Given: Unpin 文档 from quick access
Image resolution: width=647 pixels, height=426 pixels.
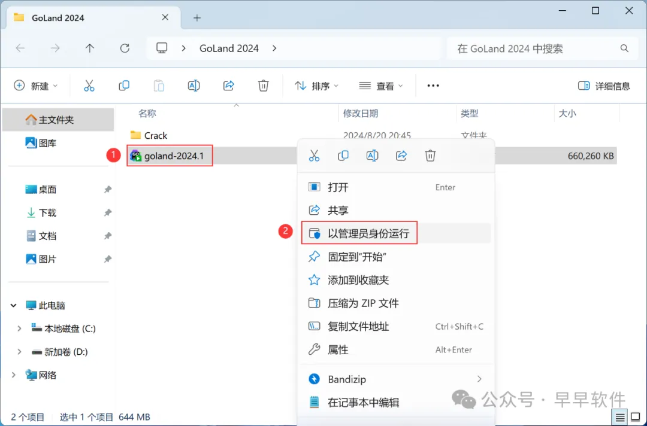Looking at the screenshot, I should click(108, 236).
